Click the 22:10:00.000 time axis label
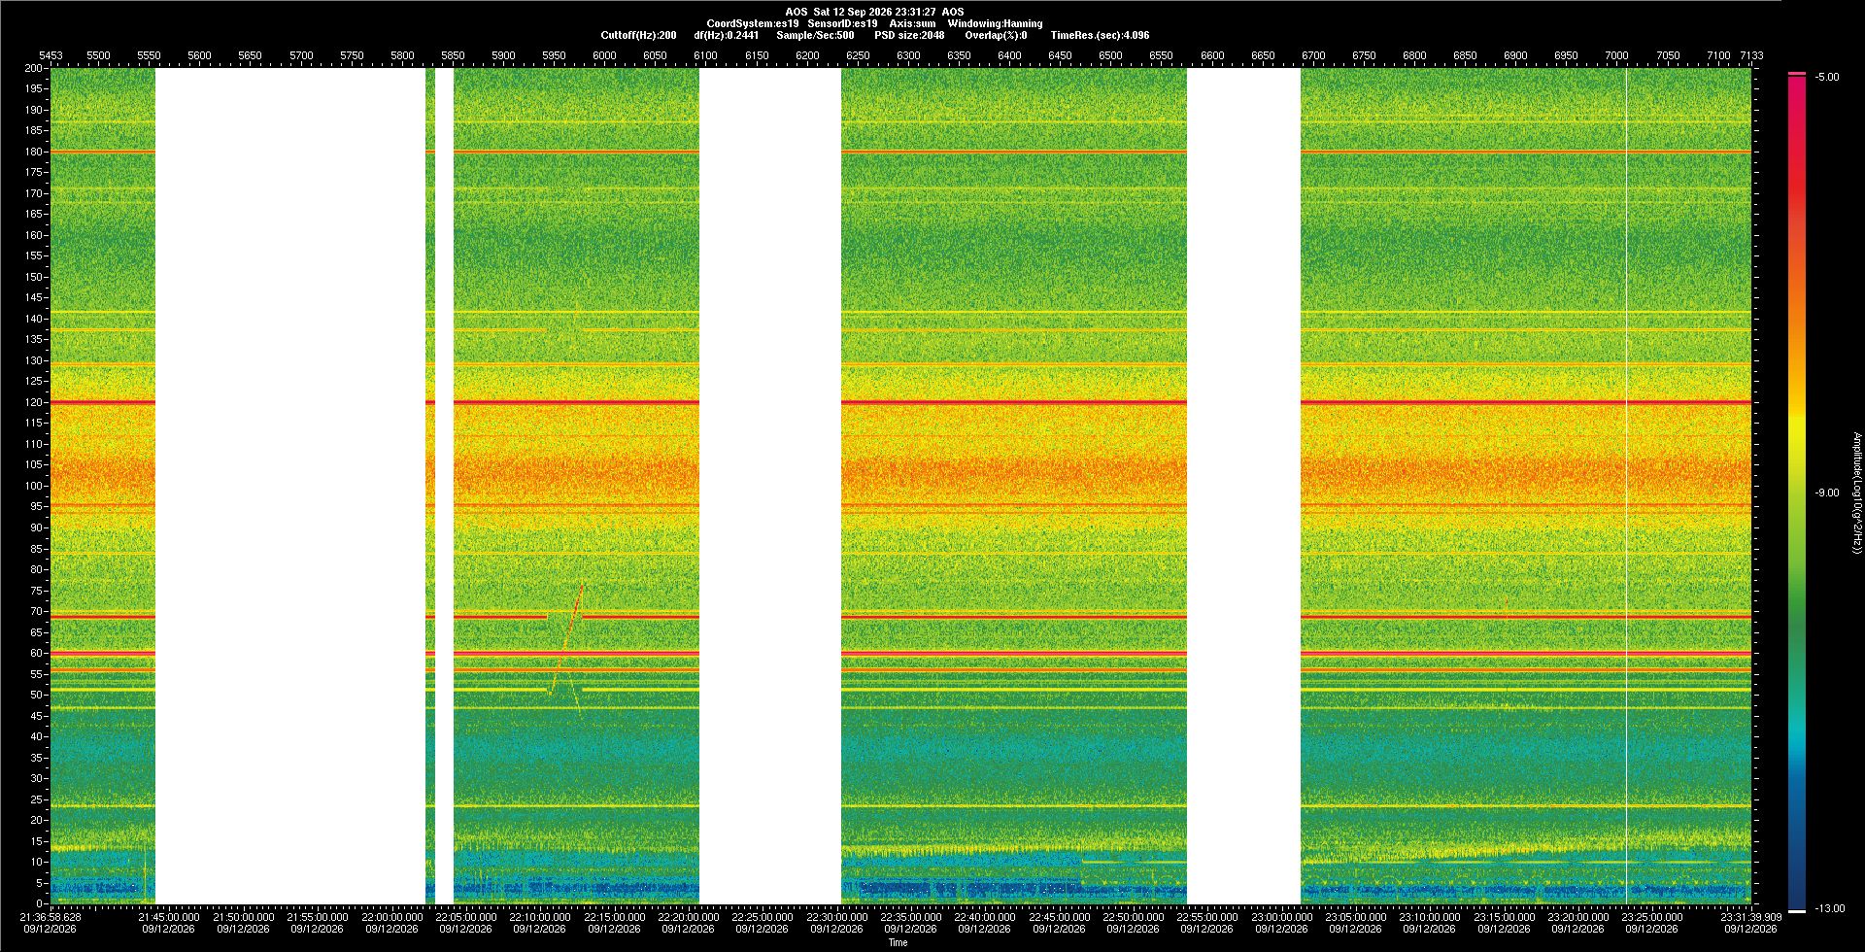Screen dimensions: 1865x952 tap(540, 916)
